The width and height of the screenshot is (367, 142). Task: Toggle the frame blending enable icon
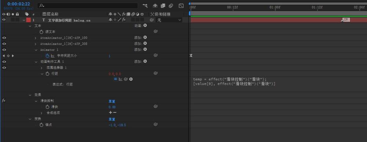[x=163, y=5]
